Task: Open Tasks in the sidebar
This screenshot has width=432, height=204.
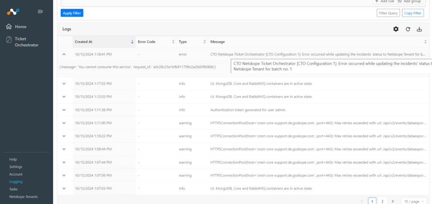Action: (13, 189)
